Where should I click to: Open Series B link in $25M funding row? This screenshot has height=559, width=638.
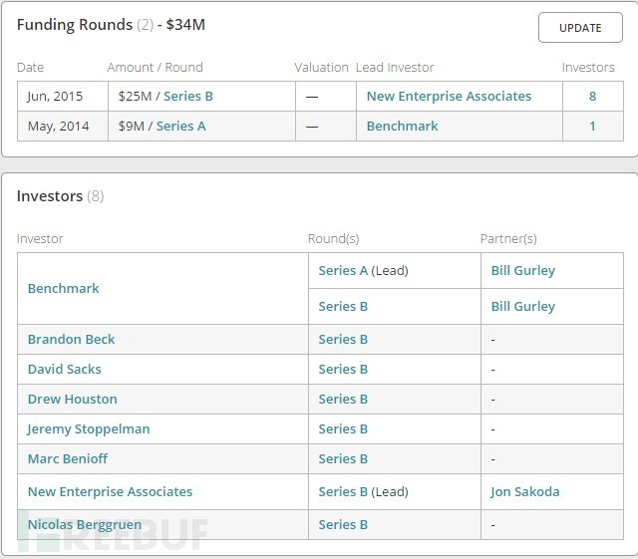pyautogui.click(x=188, y=96)
